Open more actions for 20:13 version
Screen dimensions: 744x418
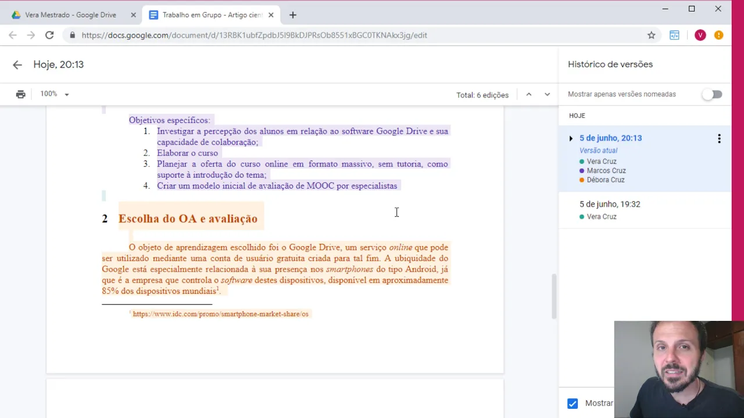point(719,138)
